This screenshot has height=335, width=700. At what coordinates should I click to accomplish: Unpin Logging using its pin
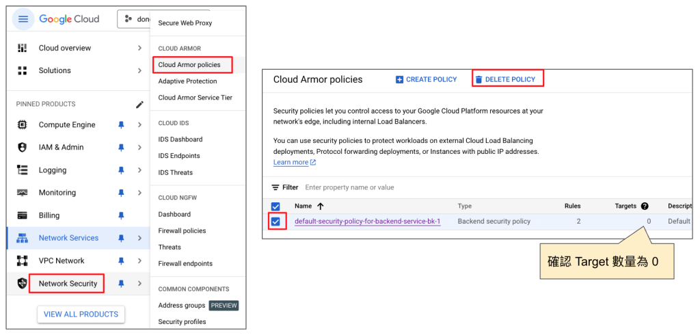click(121, 170)
